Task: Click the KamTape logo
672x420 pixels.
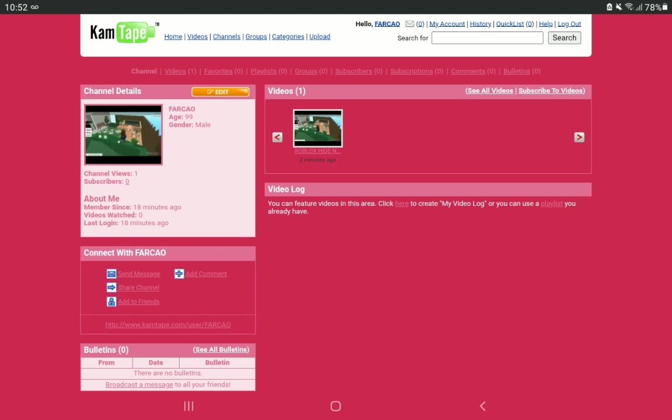Action: [x=124, y=33]
